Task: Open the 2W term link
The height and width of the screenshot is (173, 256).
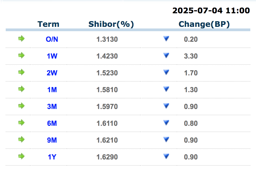Action: pyautogui.click(x=52, y=73)
